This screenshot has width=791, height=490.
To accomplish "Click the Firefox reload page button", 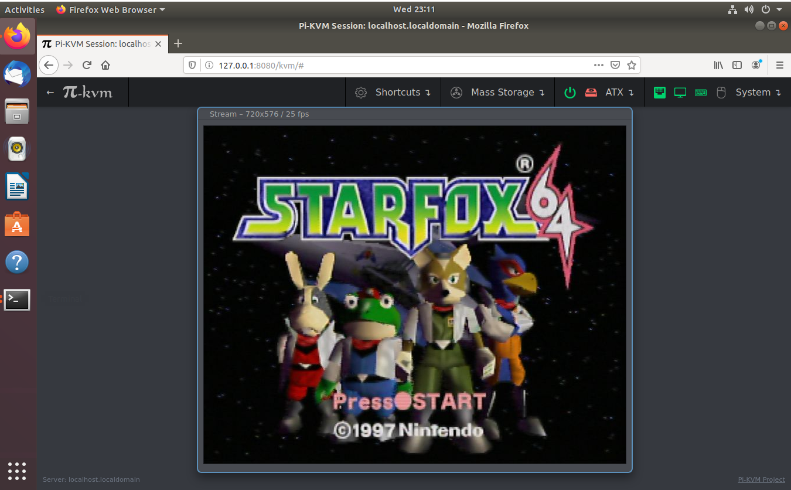I will pos(87,65).
